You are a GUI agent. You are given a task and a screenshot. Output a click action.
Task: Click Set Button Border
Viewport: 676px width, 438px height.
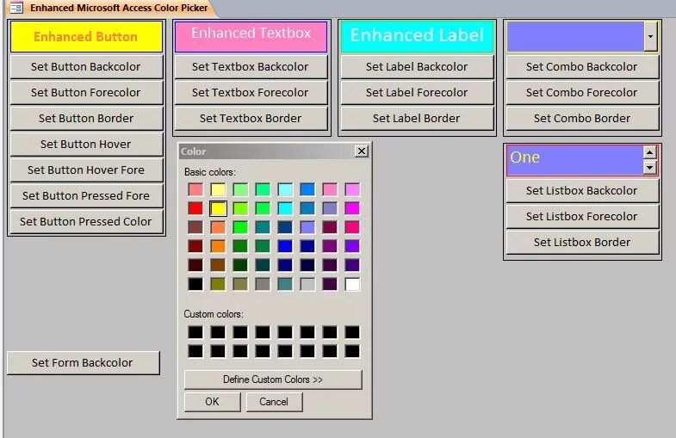pyautogui.click(x=86, y=119)
